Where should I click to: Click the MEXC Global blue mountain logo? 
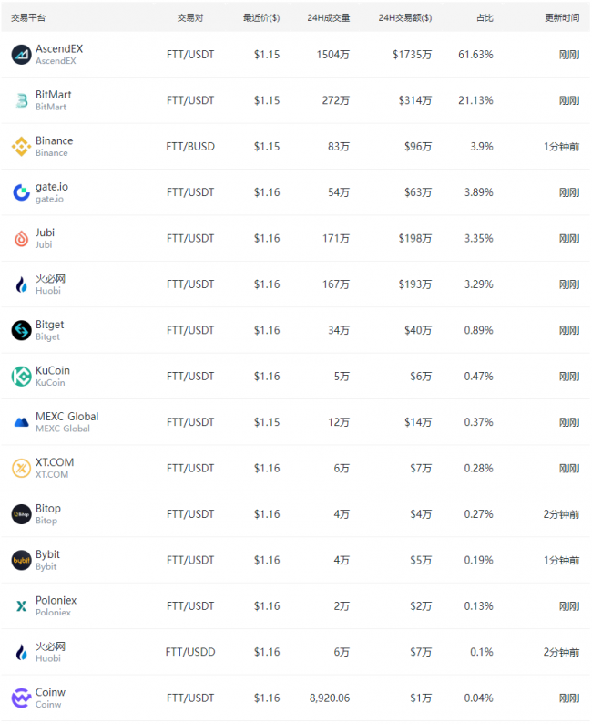(x=21, y=422)
